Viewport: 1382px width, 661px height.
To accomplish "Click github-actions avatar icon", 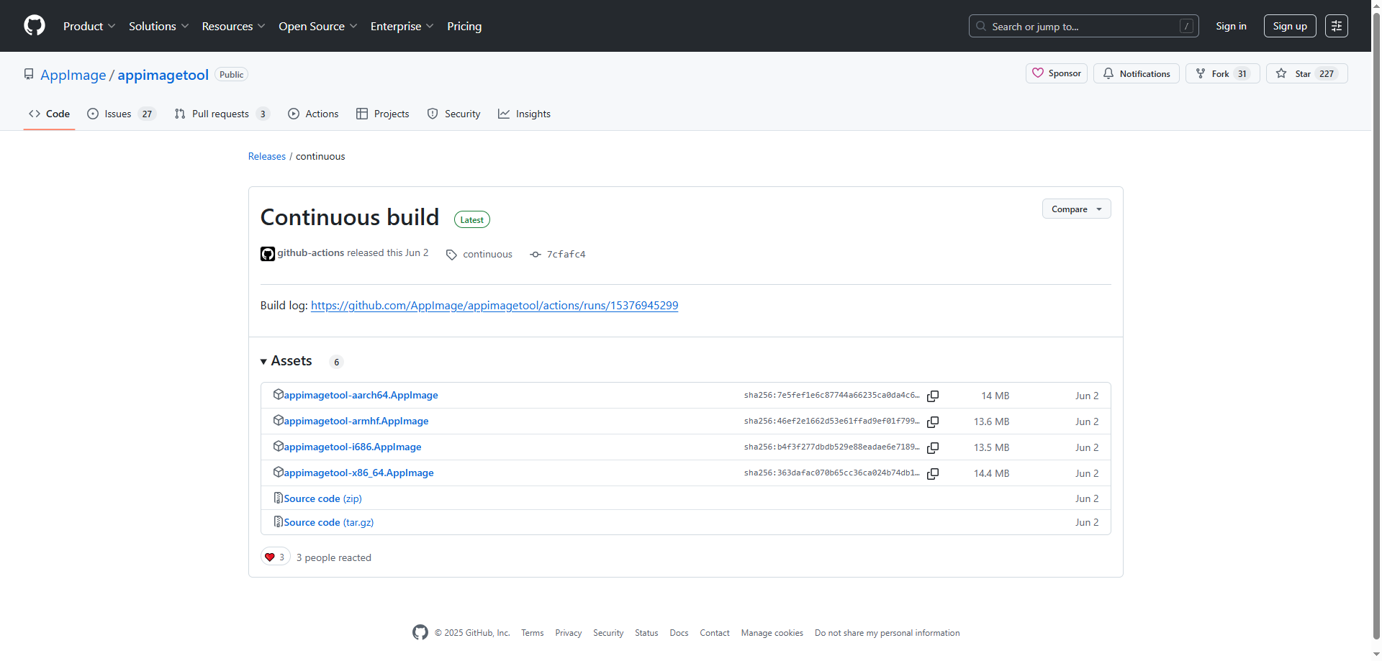I will tap(268, 254).
